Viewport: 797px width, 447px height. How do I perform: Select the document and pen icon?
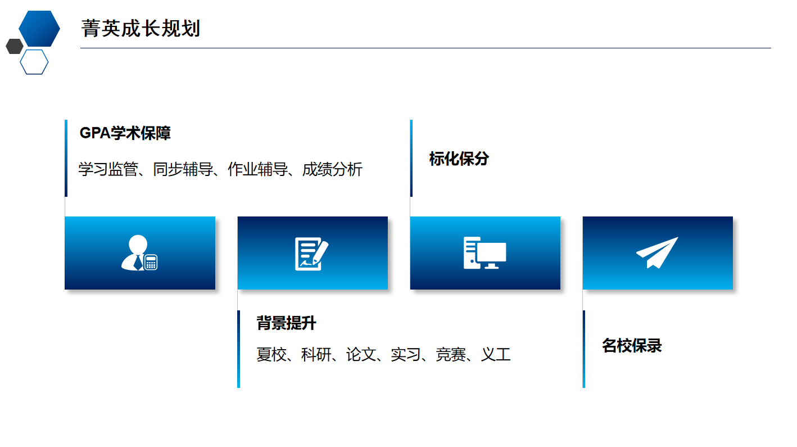(x=312, y=254)
